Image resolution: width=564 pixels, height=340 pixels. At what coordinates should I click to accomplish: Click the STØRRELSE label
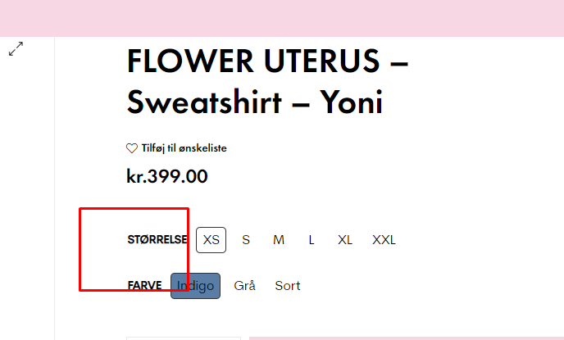pyautogui.click(x=157, y=240)
